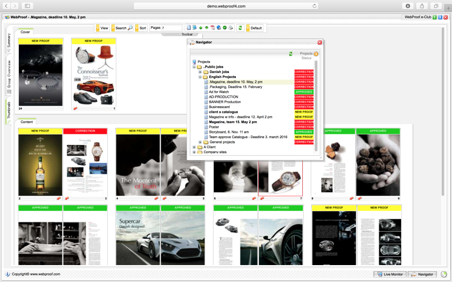Click the Pages number input field
Image resolution: width=452 pixels, height=282 pixels.
[171, 28]
